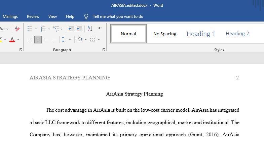
Task: Toggle center alignment
Action: point(38,39)
